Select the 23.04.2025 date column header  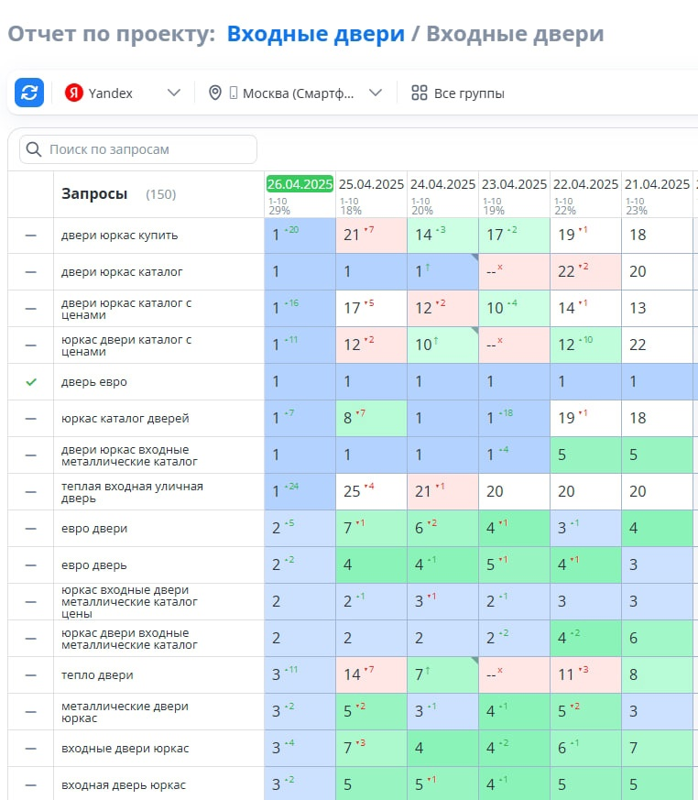click(x=514, y=184)
